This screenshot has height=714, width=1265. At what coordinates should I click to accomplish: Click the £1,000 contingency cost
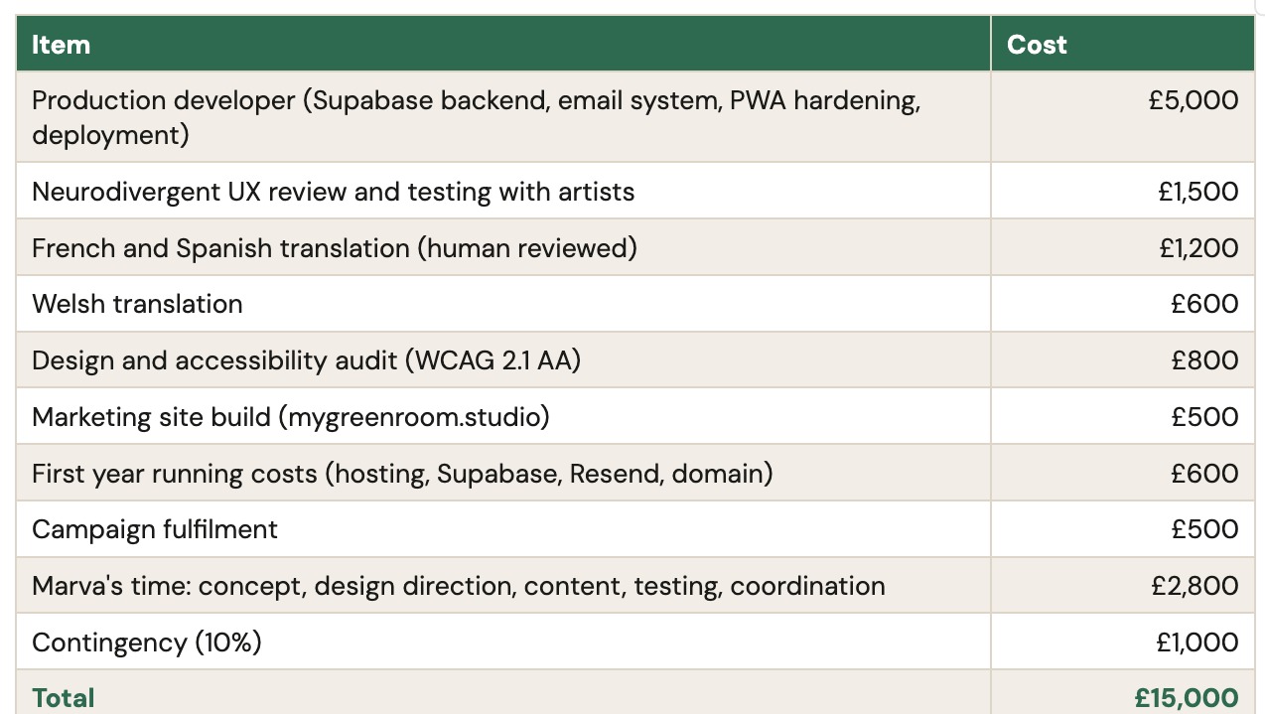pos(1196,643)
